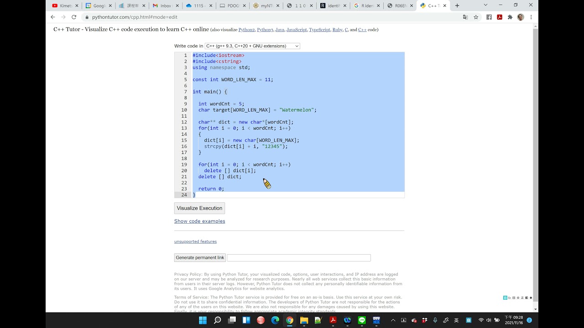
Task: Open the volume speaker tray icon
Action: click(x=489, y=320)
